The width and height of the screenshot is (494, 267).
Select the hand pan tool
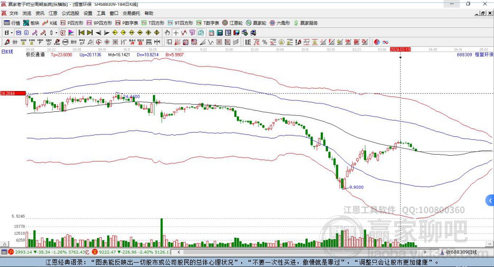pyautogui.click(x=167, y=33)
